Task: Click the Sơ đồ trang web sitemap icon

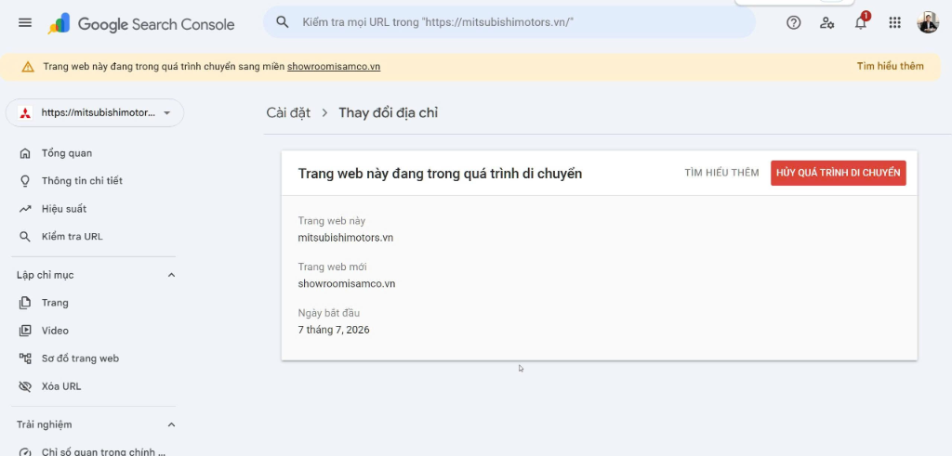Action: (25, 358)
